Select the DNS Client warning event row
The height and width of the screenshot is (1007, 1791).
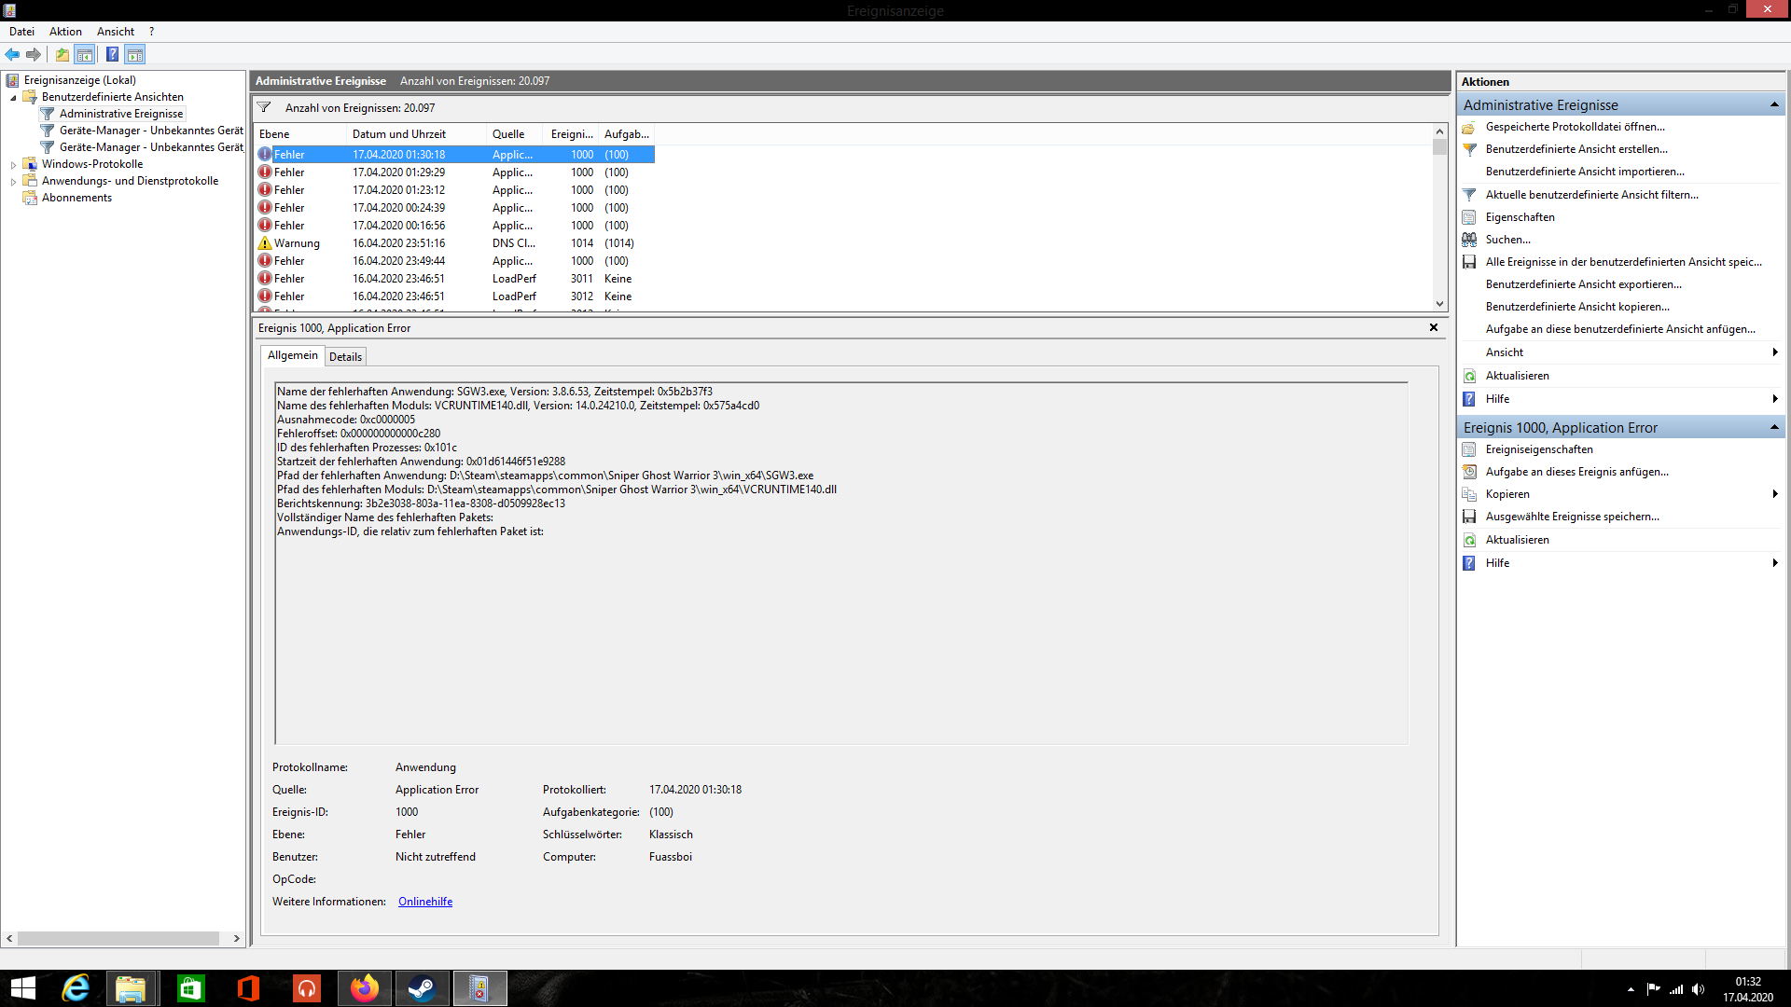click(x=455, y=243)
